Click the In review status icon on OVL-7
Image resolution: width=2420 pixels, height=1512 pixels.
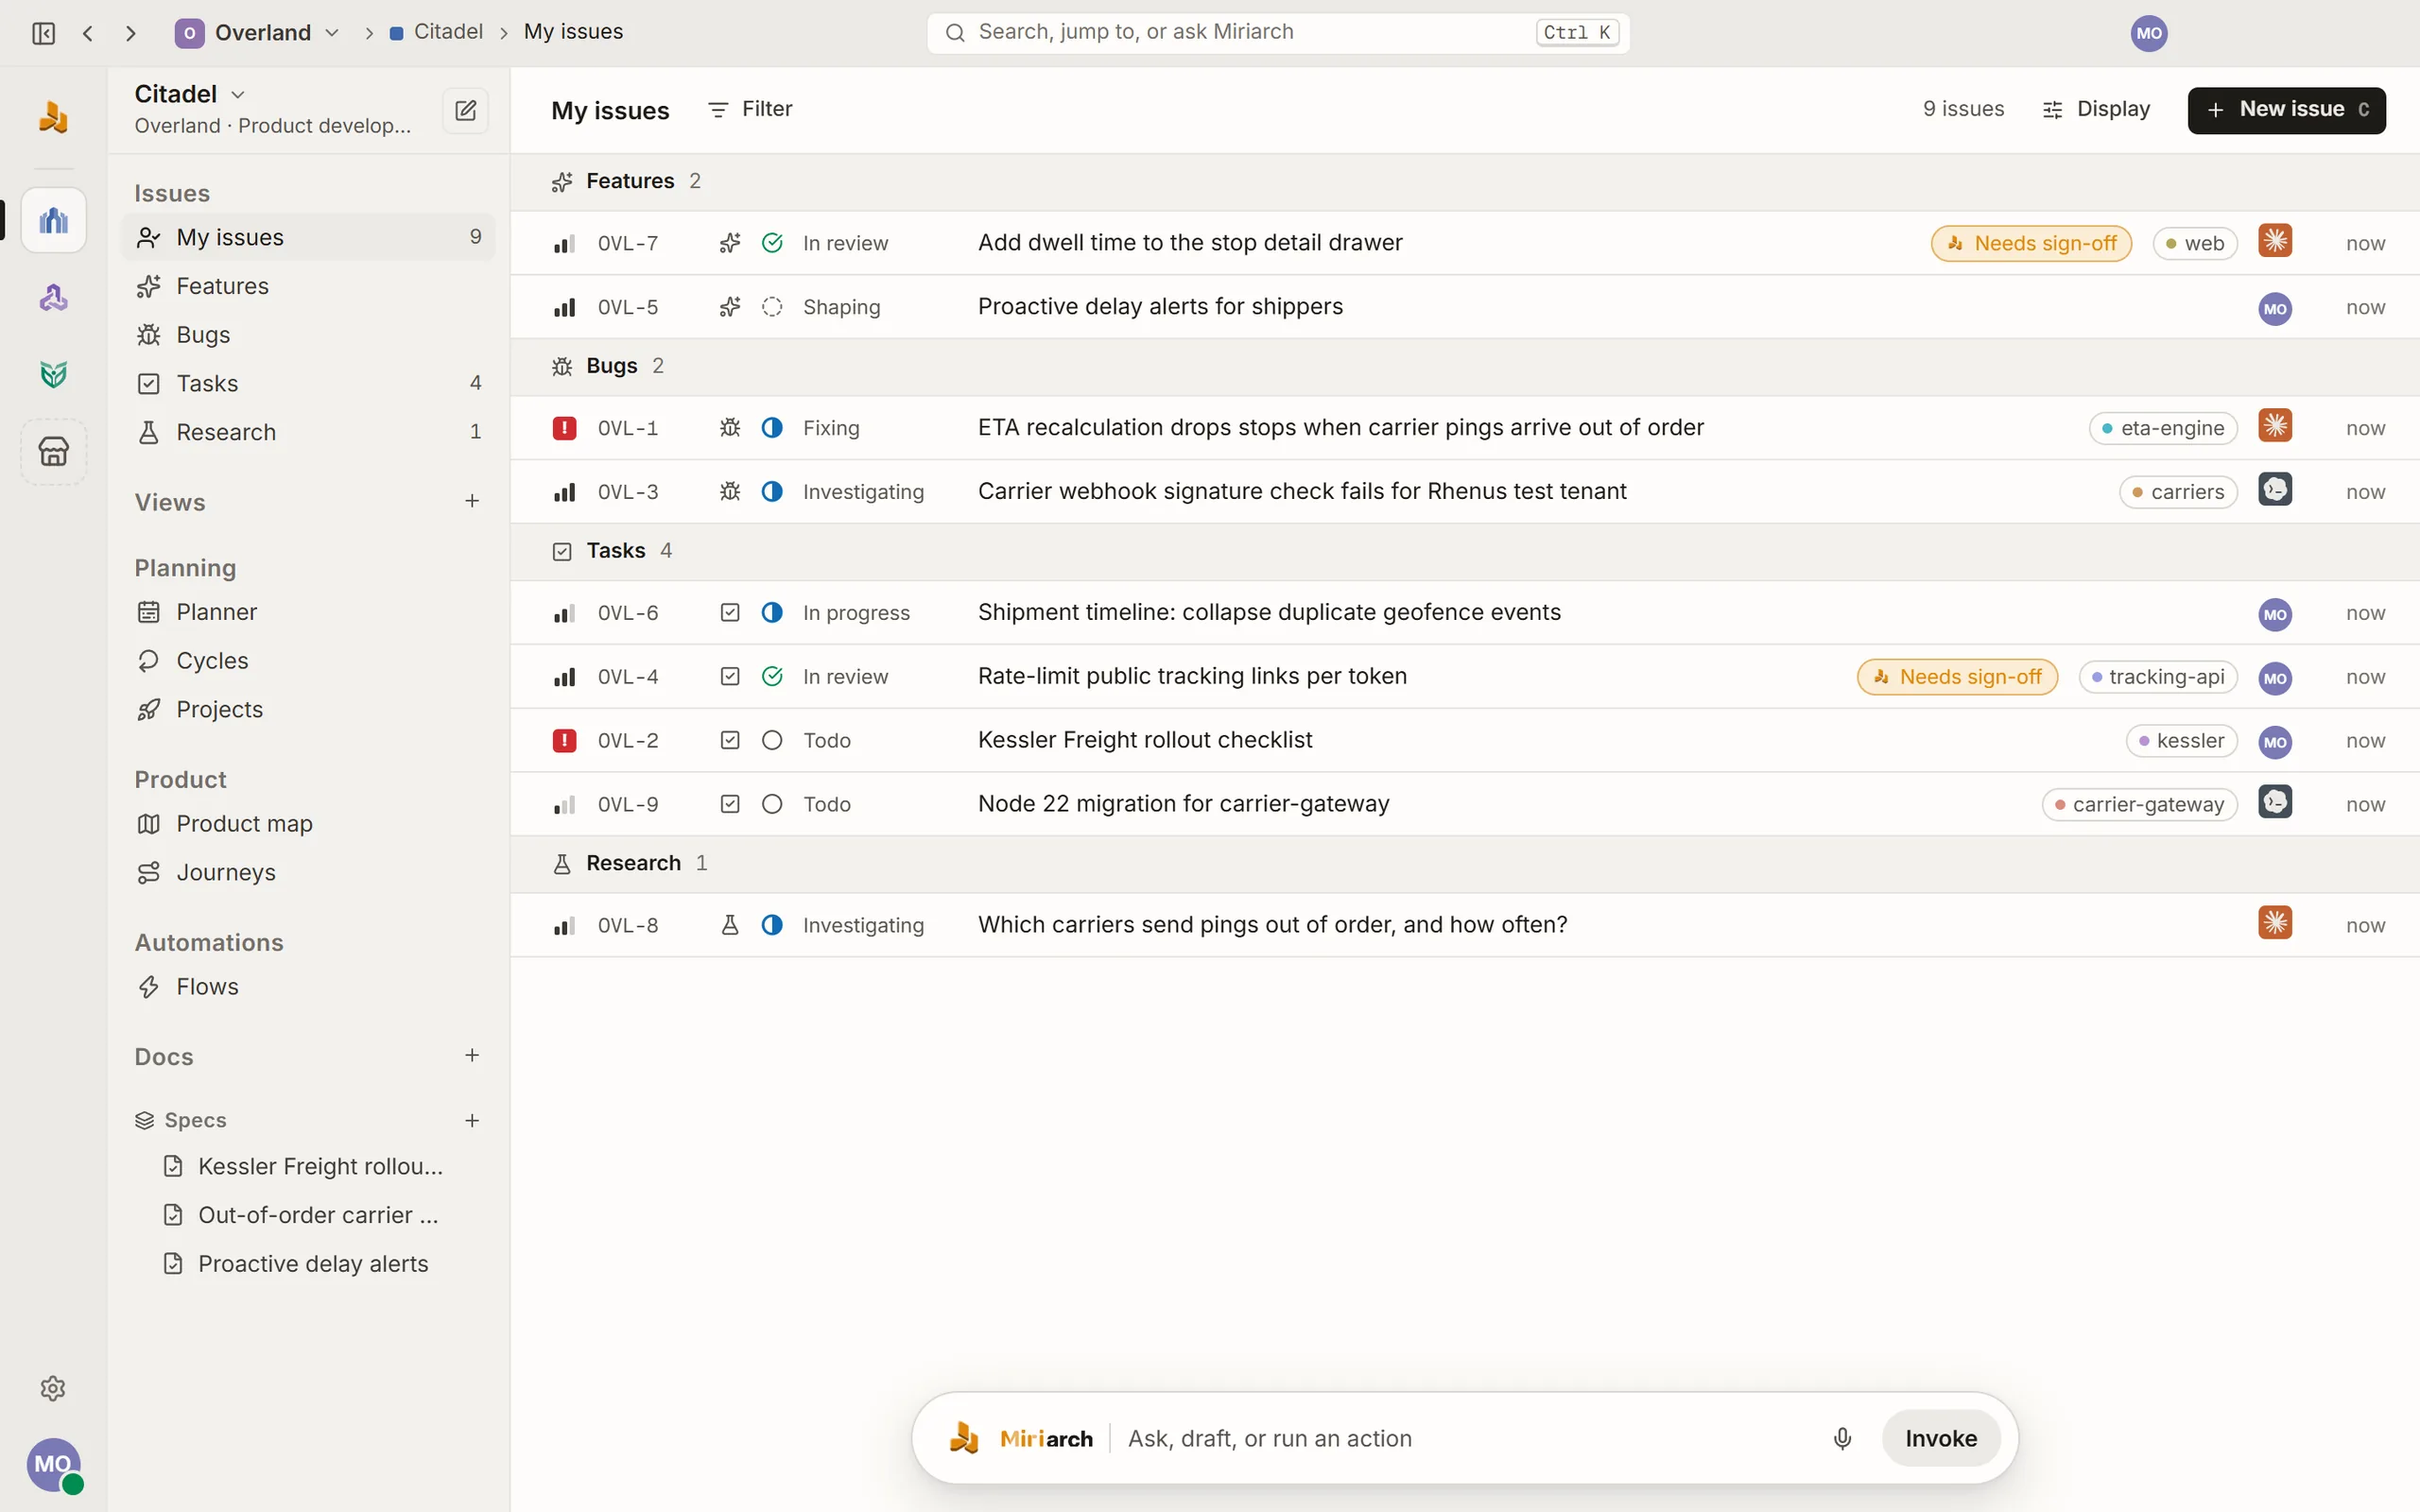click(x=772, y=243)
